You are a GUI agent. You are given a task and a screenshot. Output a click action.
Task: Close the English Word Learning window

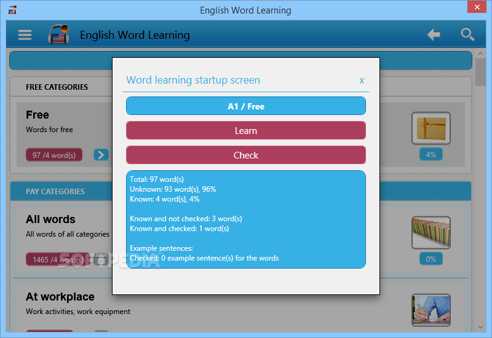[477, 7]
